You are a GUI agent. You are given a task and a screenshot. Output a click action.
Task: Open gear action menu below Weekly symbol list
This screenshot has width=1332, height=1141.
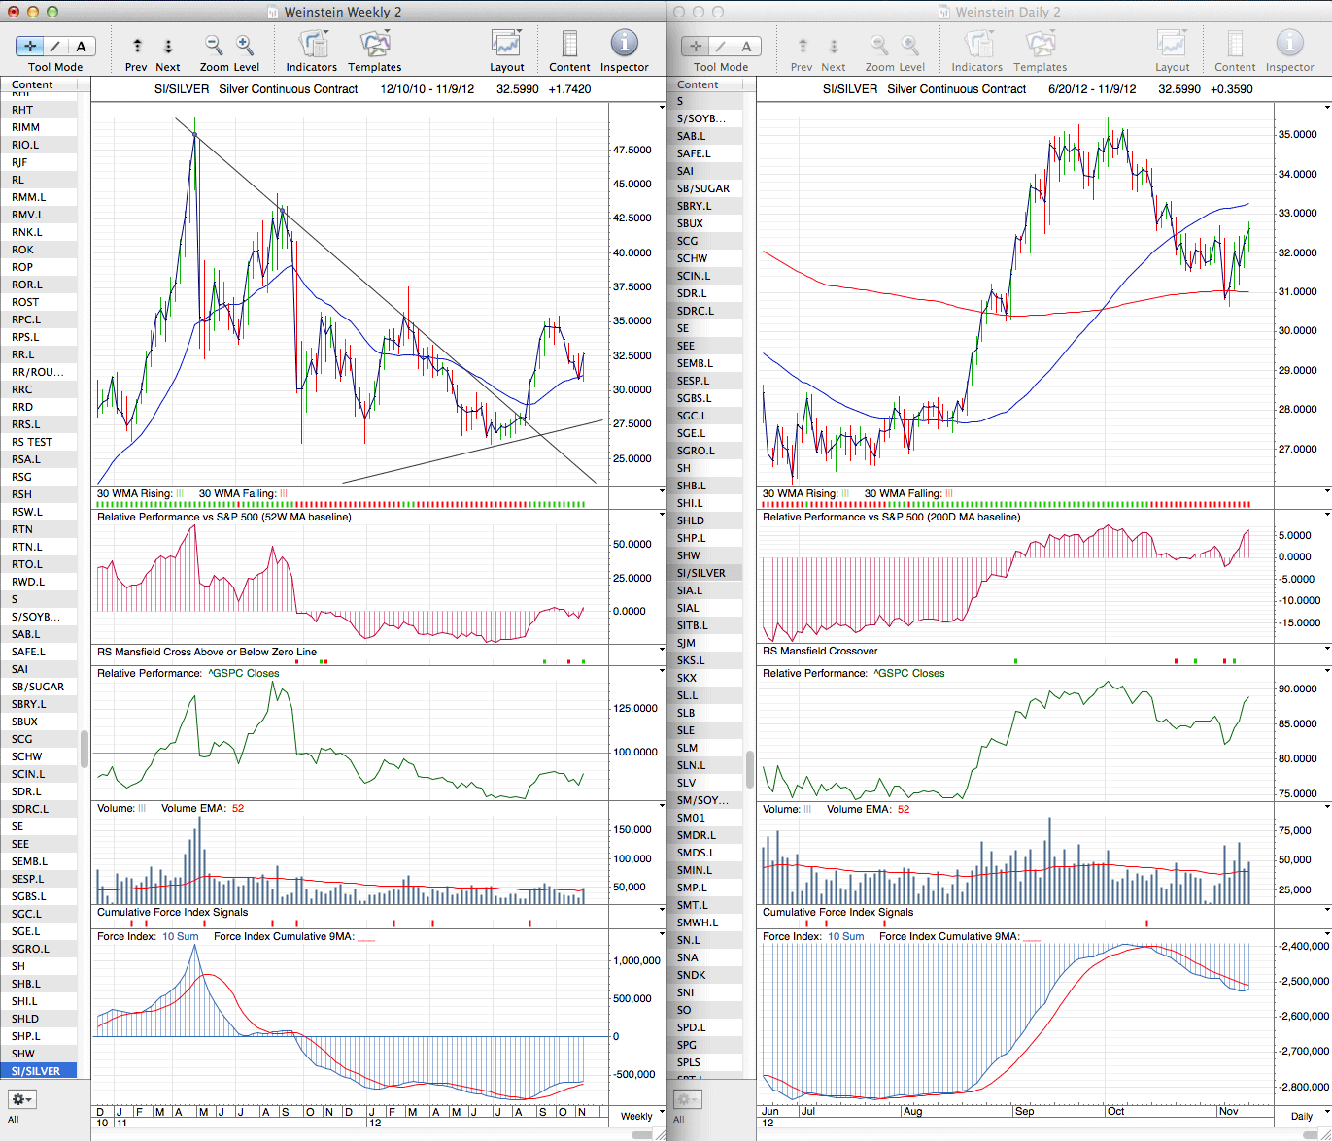(21, 1099)
